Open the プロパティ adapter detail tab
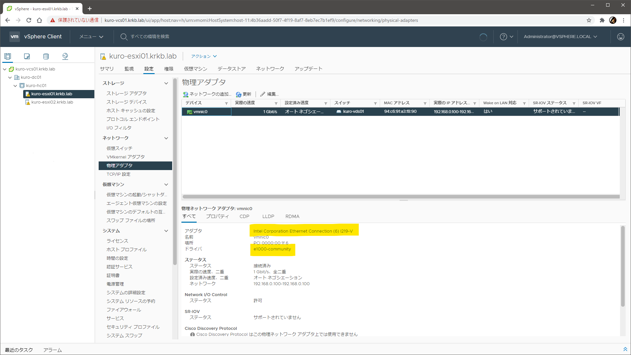This screenshot has height=355, width=631. [x=218, y=216]
